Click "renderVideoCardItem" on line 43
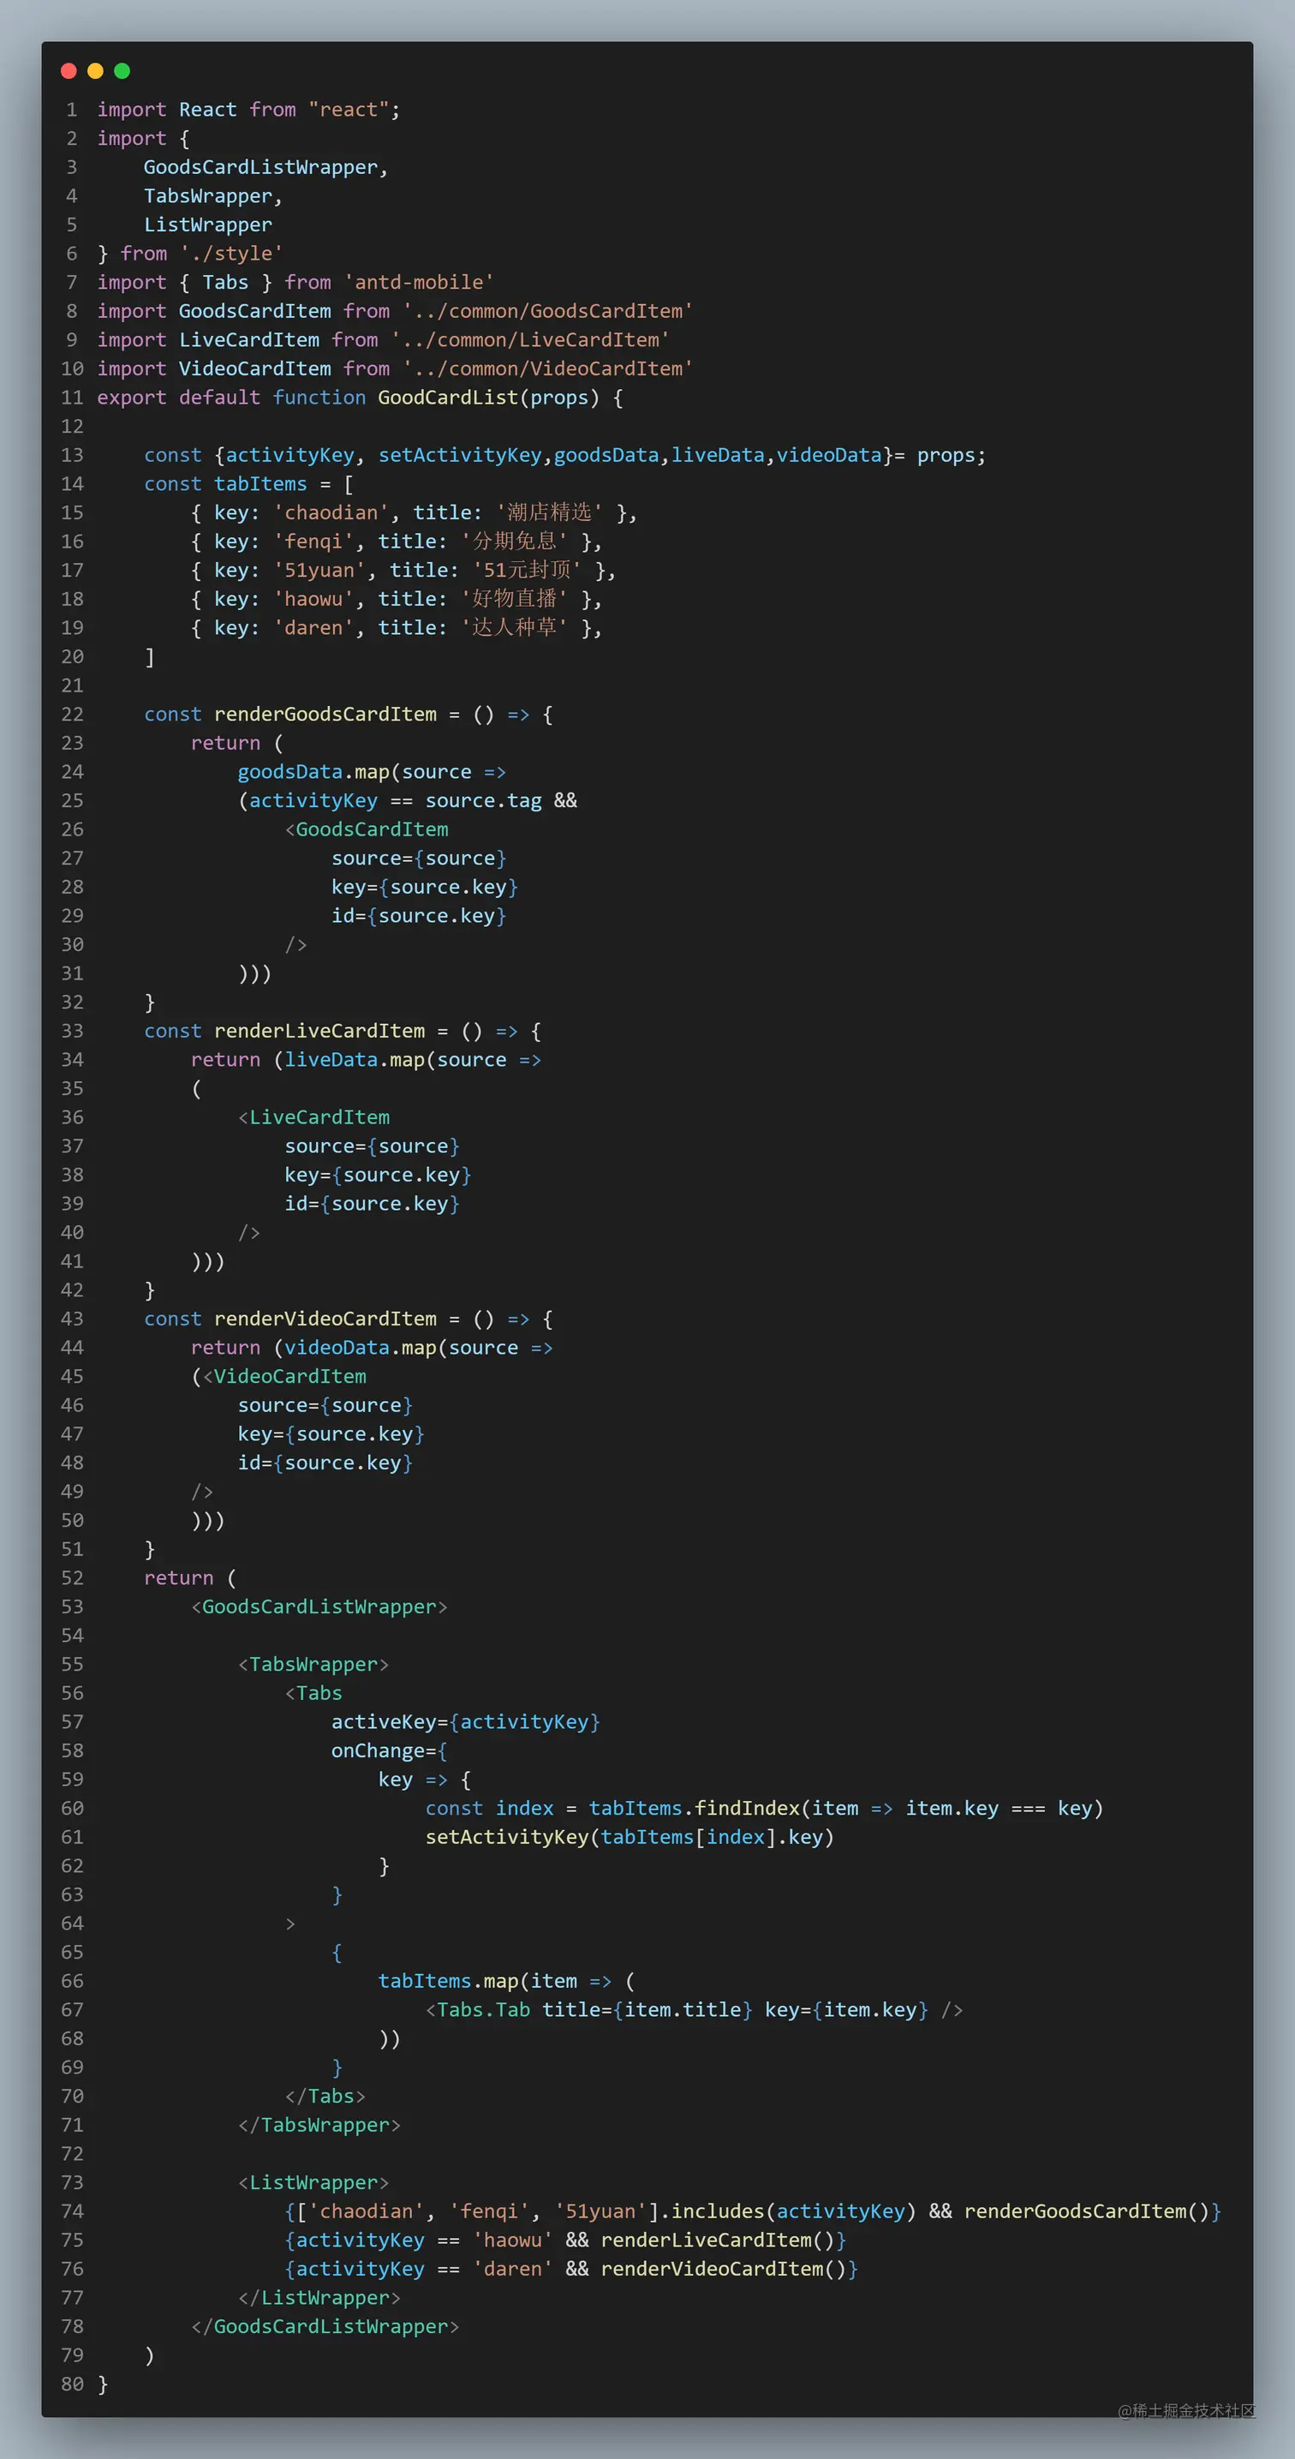 click(325, 1319)
